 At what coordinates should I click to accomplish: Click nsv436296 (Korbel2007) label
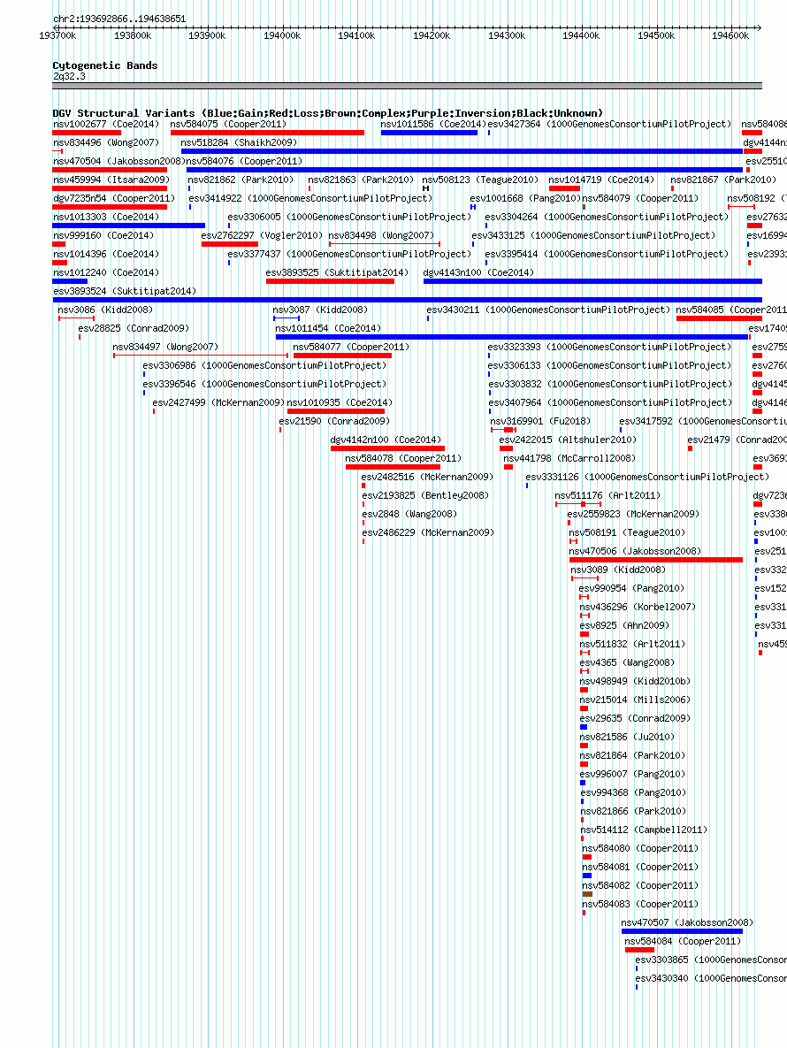(x=638, y=607)
